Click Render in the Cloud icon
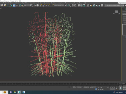 (99, 5)
